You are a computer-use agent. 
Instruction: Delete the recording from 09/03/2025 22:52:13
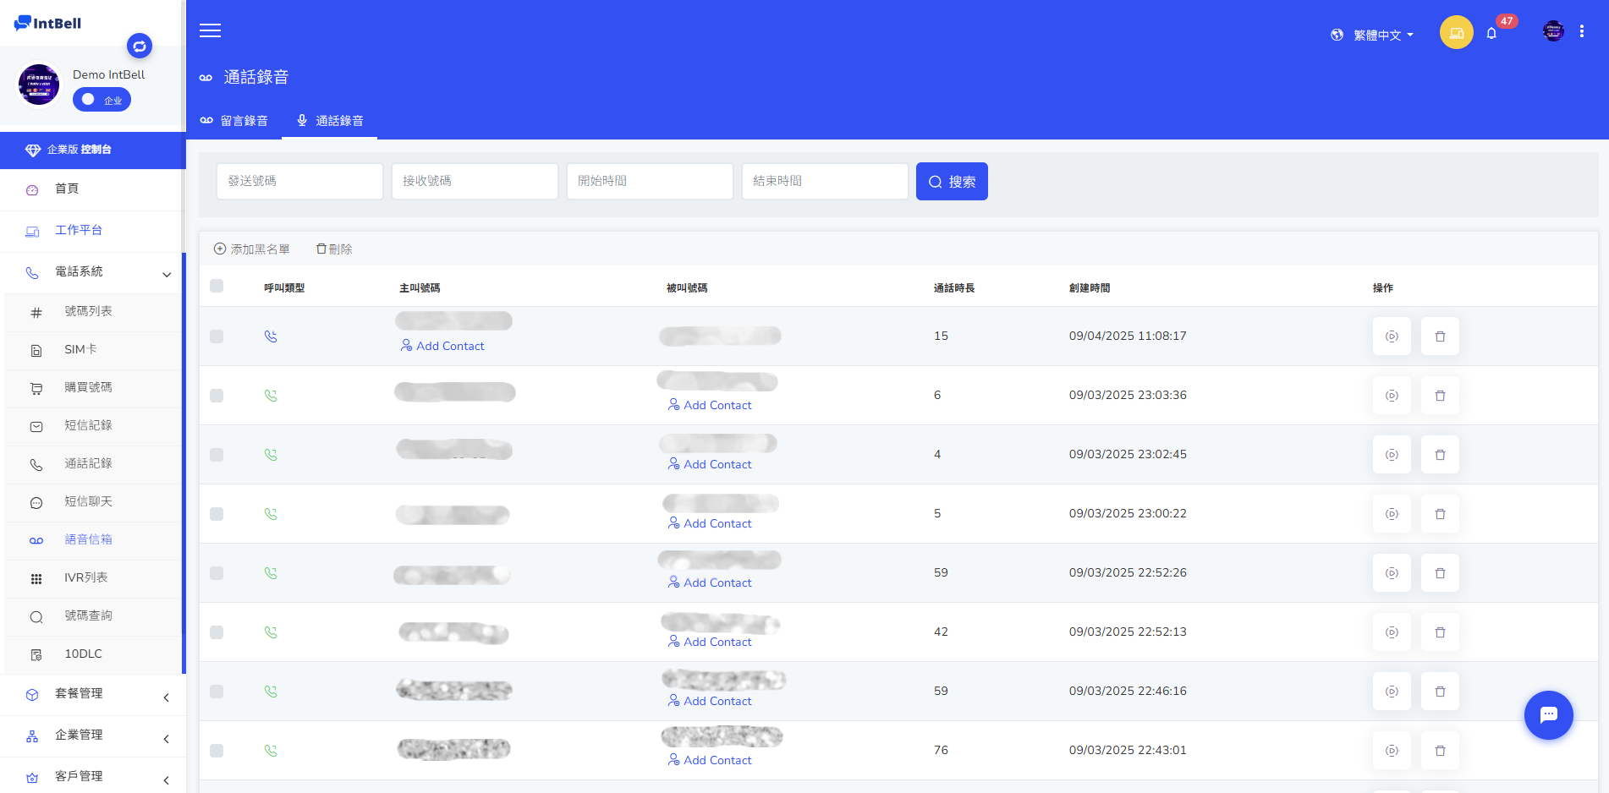pyautogui.click(x=1440, y=632)
